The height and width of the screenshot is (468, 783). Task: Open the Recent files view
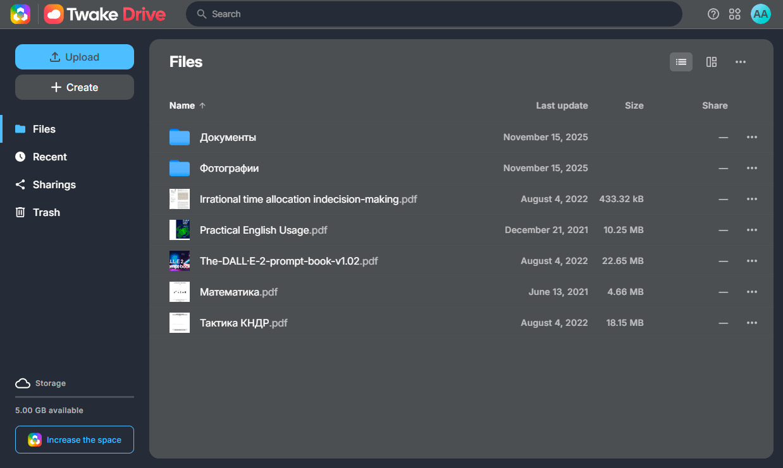tap(49, 157)
